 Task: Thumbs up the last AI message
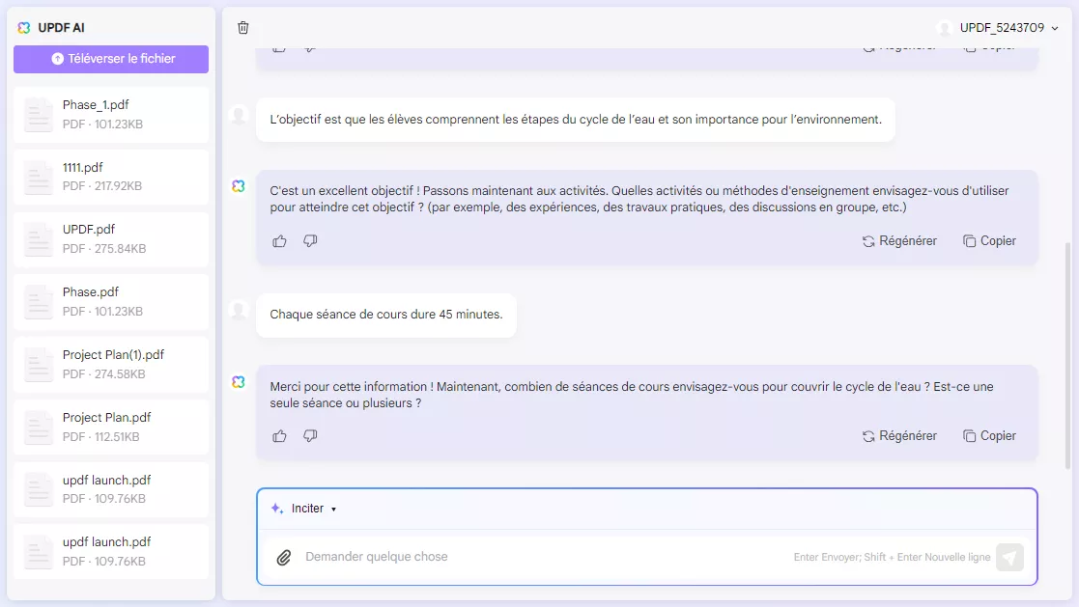279,435
